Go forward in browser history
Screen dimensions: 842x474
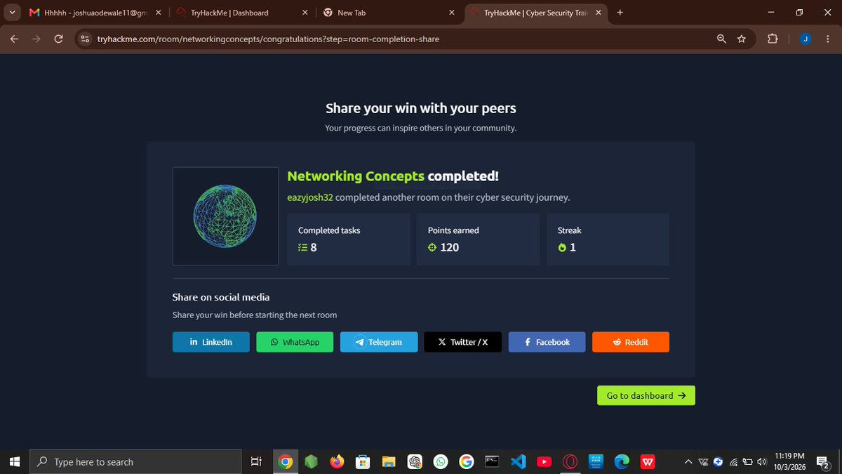point(36,39)
